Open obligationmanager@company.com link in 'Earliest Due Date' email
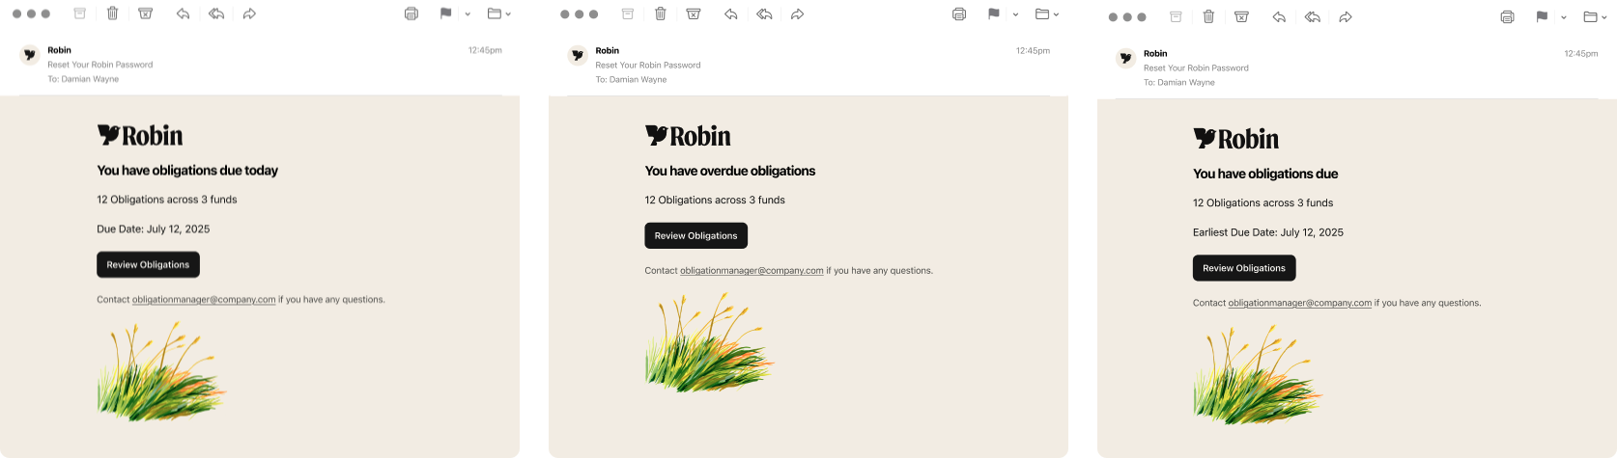1617x458 pixels. (1300, 303)
